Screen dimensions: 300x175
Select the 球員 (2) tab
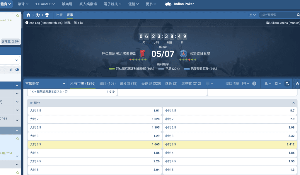pos(171,84)
